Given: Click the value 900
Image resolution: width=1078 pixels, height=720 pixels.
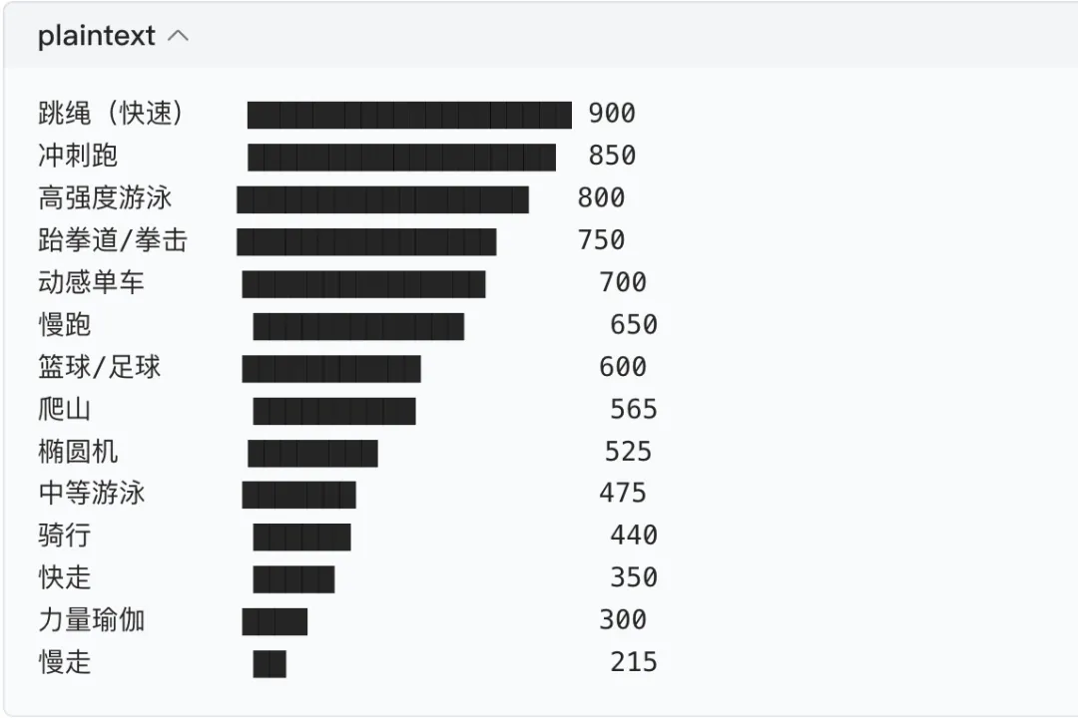Looking at the screenshot, I should click(612, 114).
